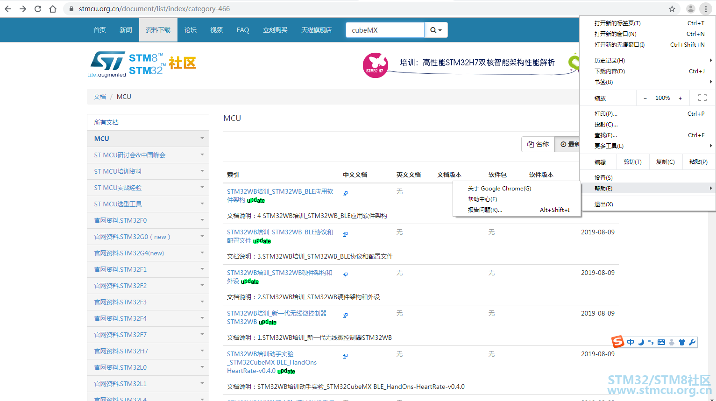Open the wrench tools icon in IME bar
Screen dimensions: 716x401
[692, 342]
